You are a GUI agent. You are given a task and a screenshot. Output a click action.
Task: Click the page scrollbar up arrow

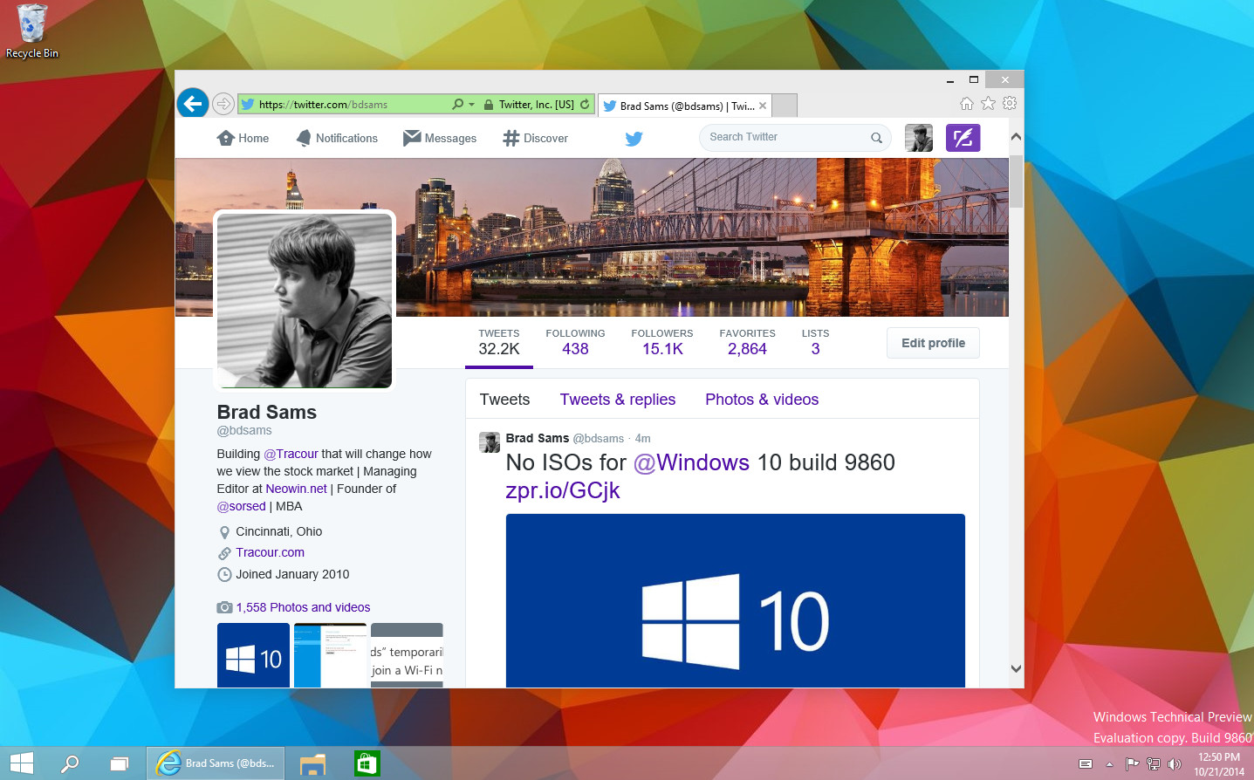[1016, 137]
